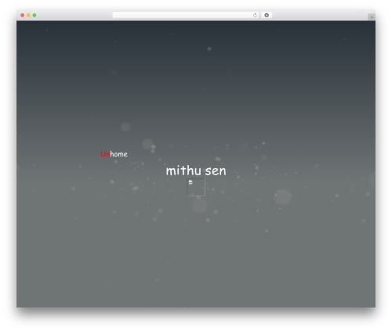Maximize the window with green button
The width and height of the screenshot is (392, 331).
tap(34, 16)
